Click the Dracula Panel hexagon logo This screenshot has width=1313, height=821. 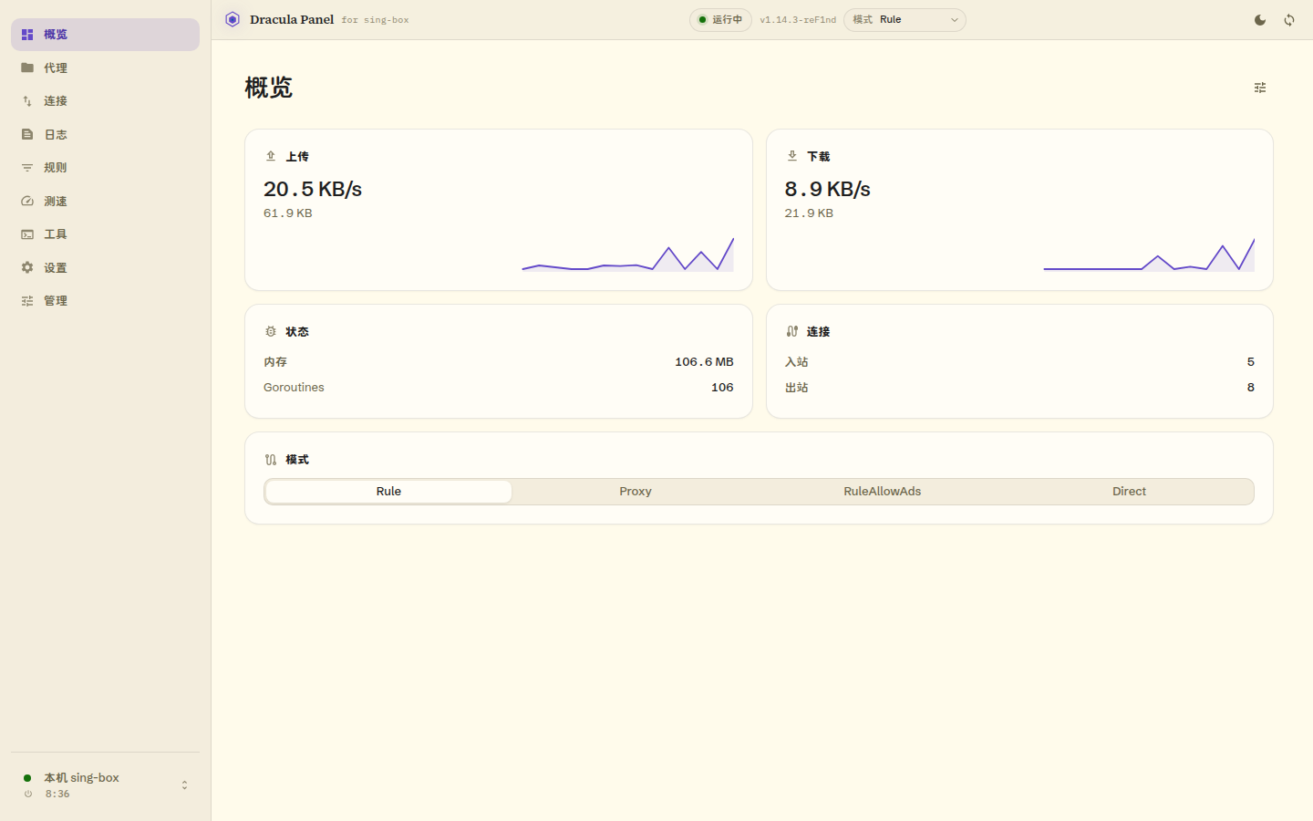(x=233, y=19)
